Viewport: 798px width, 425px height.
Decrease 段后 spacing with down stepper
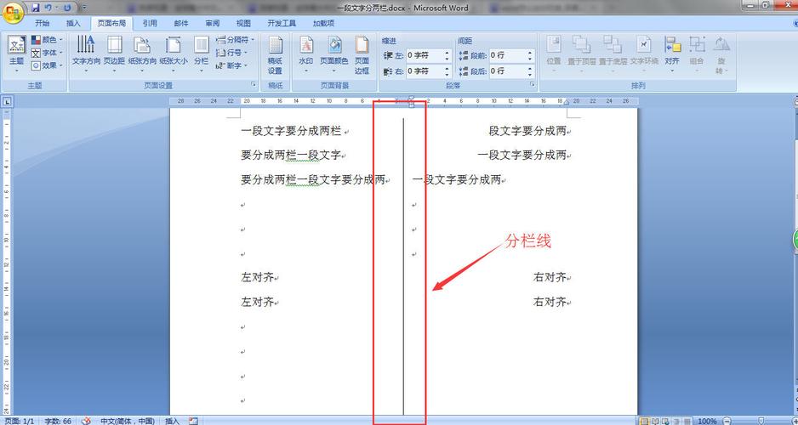point(530,74)
